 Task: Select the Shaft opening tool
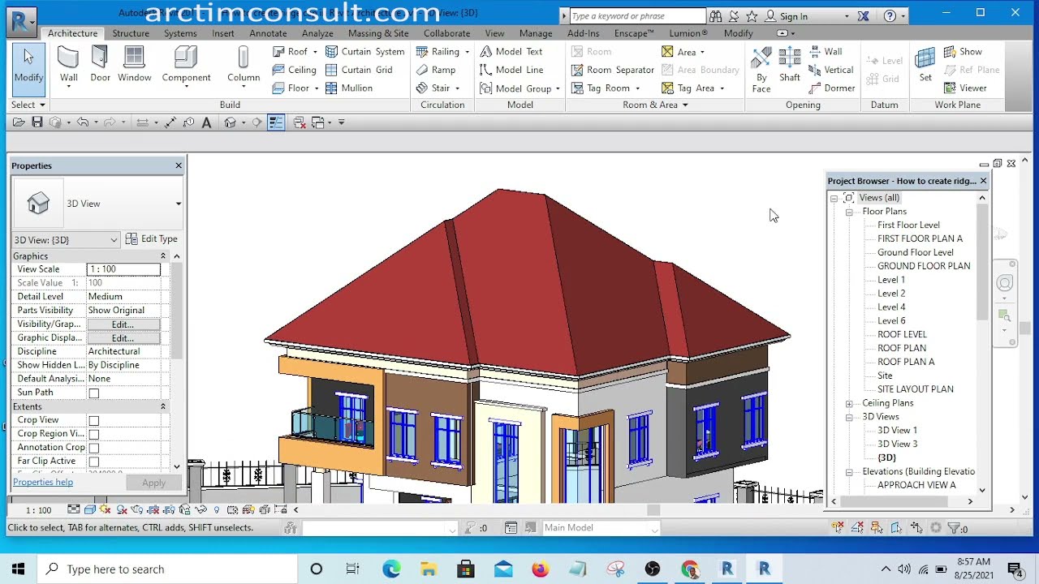[x=790, y=65]
